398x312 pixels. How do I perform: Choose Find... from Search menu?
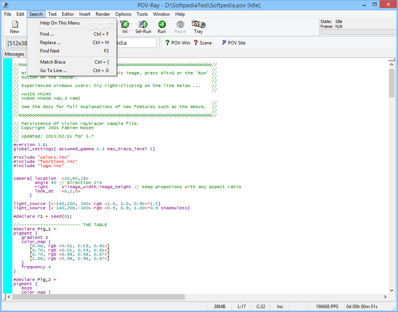coord(72,34)
